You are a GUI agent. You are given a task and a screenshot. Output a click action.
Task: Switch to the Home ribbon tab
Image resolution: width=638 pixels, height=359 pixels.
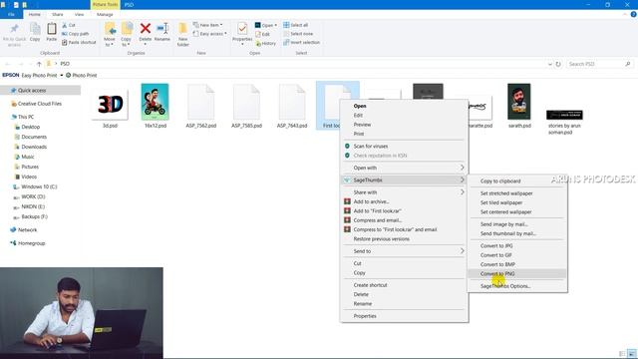[35, 14]
